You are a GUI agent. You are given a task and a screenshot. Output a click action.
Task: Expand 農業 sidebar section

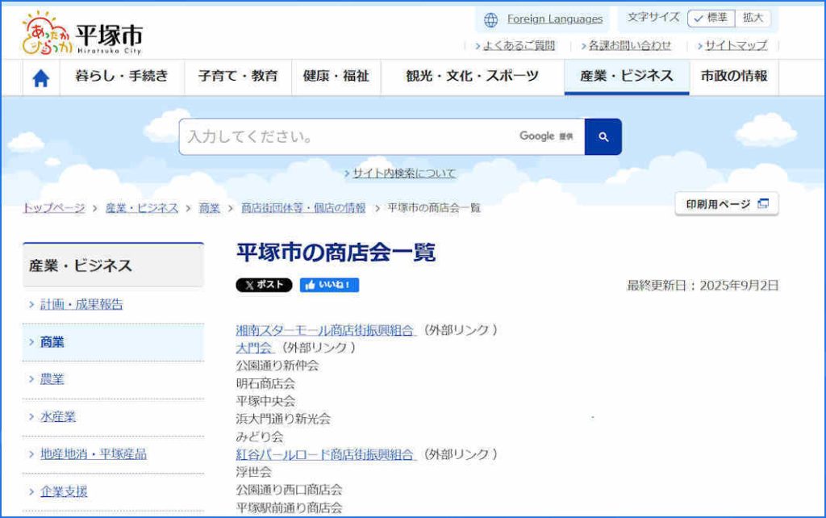pyautogui.click(x=52, y=379)
